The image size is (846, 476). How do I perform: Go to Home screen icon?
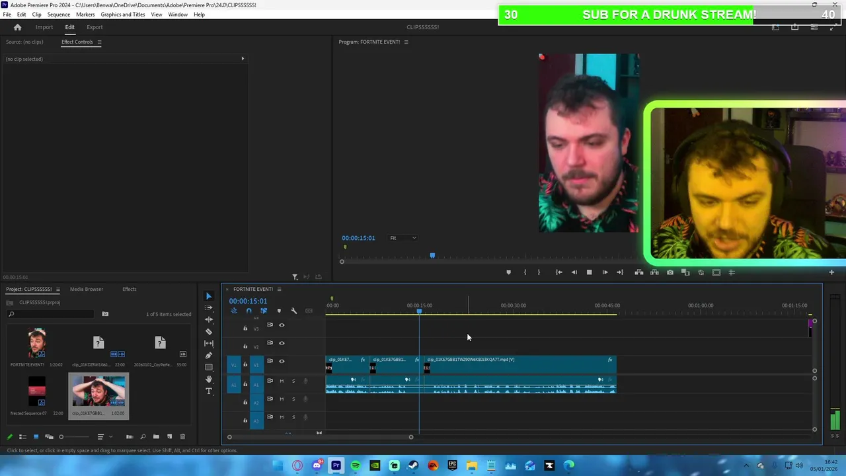[18, 27]
